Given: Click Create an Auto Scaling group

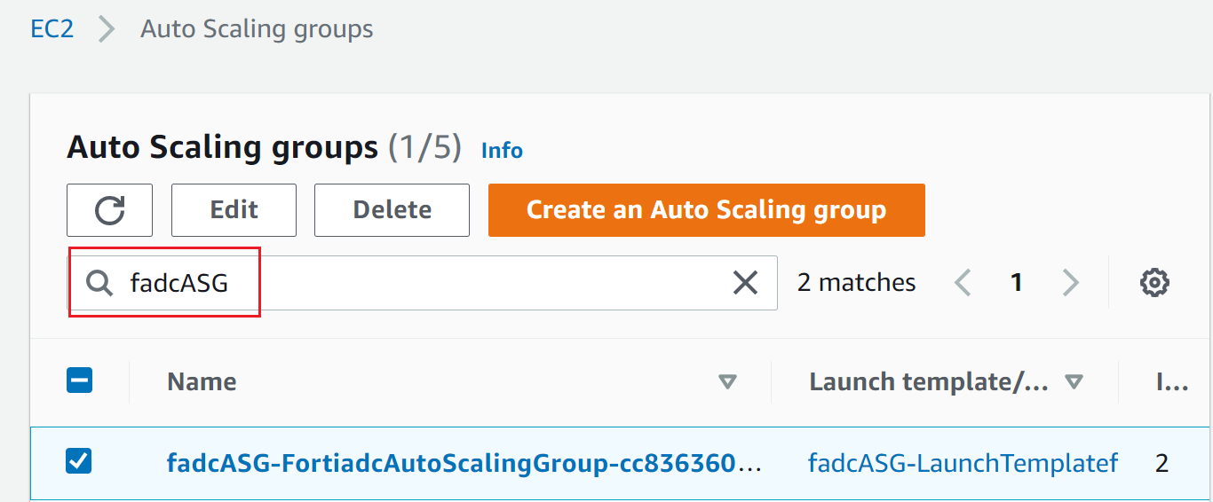Looking at the screenshot, I should pyautogui.click(x=706, y=210).
